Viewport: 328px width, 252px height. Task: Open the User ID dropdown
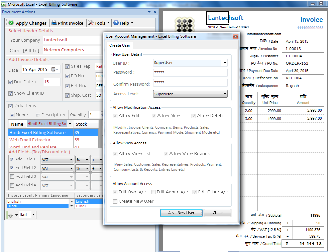pyautogui.click(x=225, y=63)
